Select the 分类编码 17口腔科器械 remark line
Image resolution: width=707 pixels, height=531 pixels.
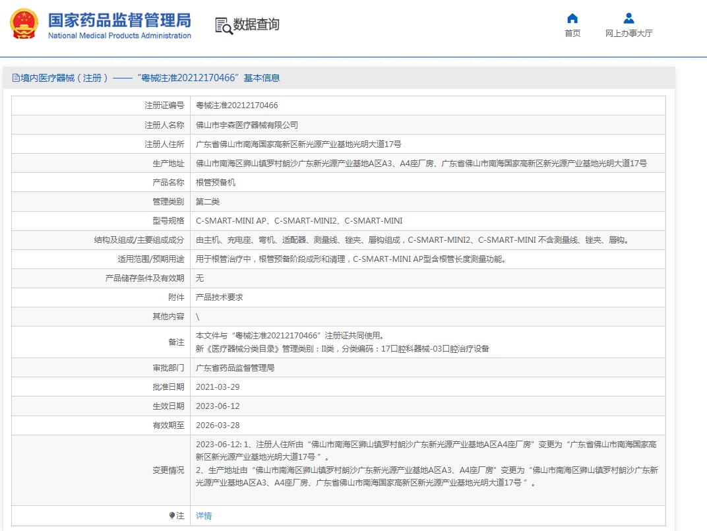coord(342,349)
